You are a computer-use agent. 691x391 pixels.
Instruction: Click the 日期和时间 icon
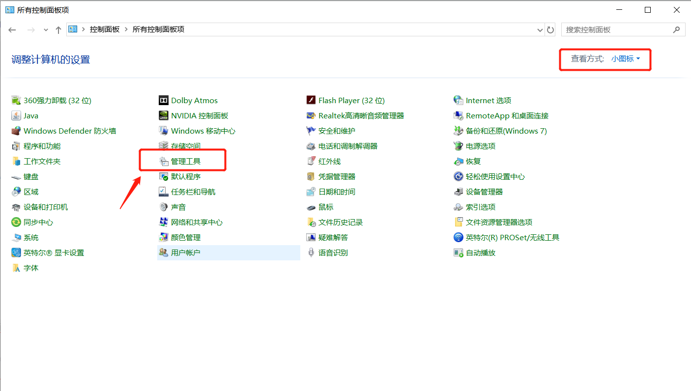pos(311,192)
